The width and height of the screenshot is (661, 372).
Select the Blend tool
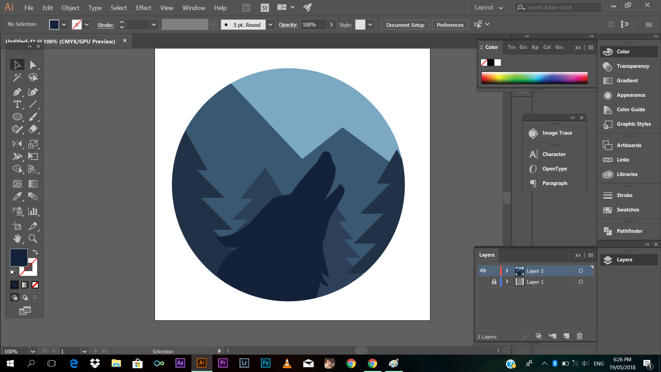point(33,196)
